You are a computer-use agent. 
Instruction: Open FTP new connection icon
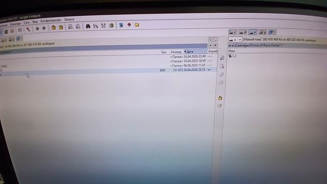coord(78,27)
